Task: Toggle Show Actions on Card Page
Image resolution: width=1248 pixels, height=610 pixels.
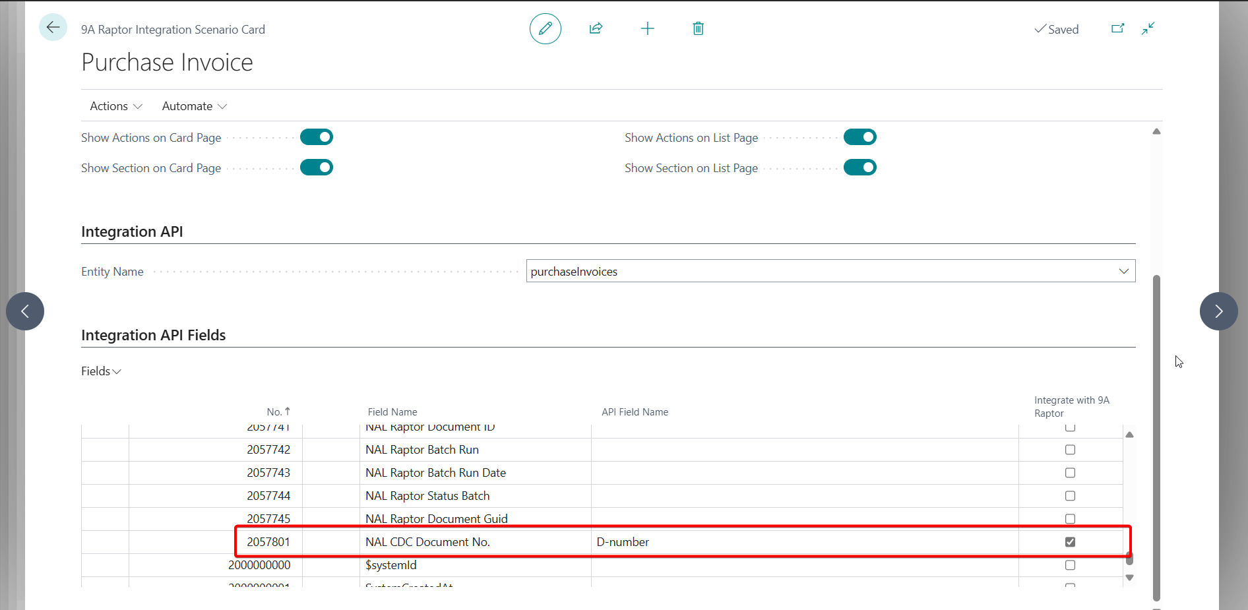Action: click(x=317, y=137)
